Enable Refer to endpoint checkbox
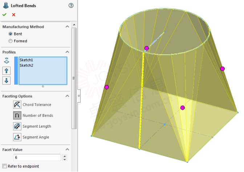This screenshot has width=244, height=172. coord(4,166)
